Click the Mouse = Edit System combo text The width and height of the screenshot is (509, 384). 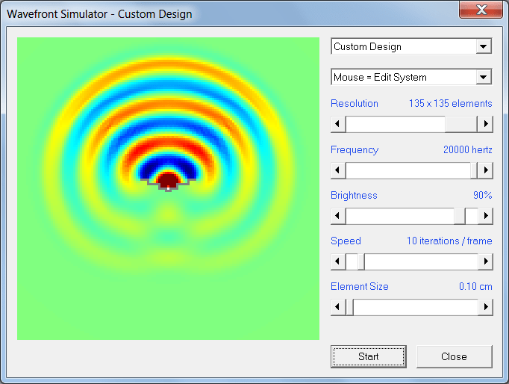point(380,77)
